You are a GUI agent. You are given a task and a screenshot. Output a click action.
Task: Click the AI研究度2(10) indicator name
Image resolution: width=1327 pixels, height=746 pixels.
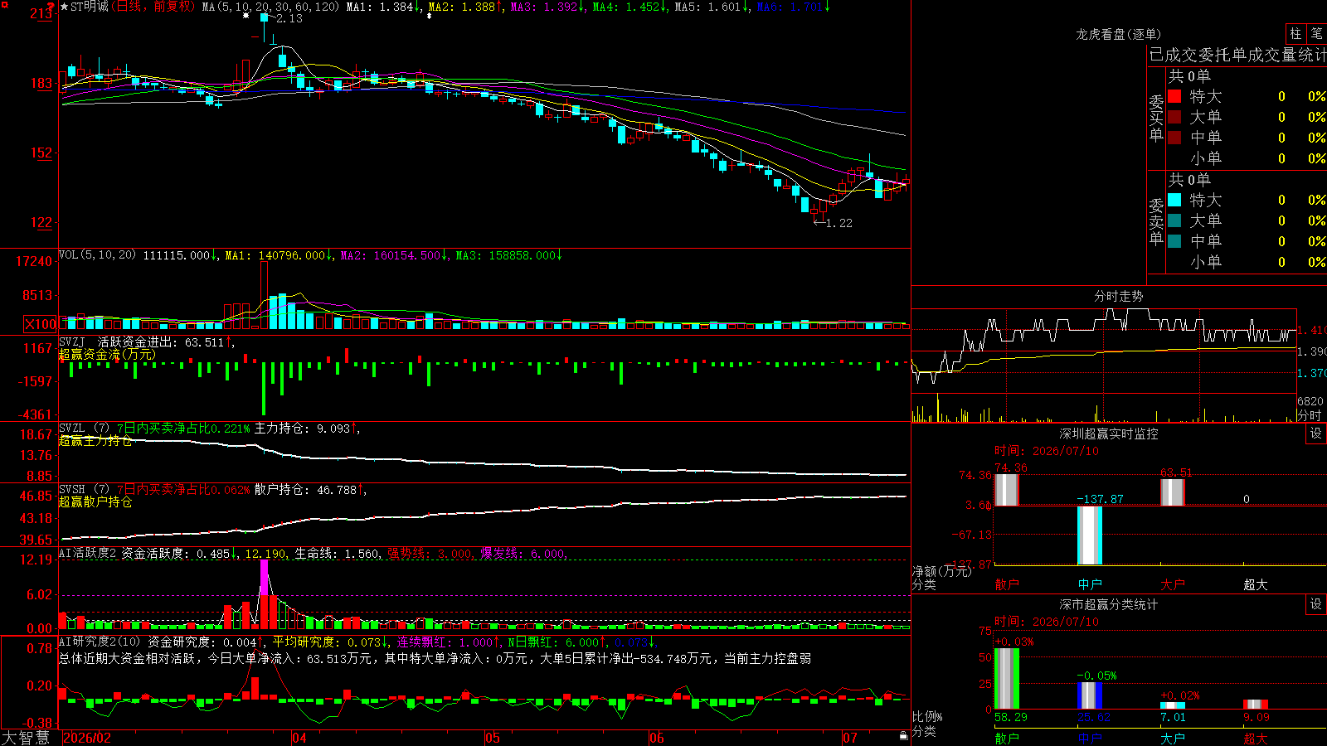pos(100,642)
